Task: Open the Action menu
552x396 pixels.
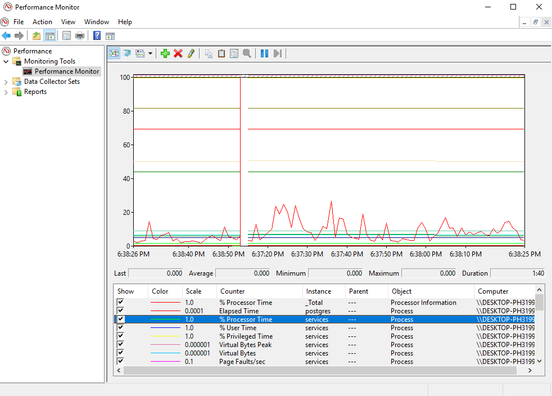Action: click(x=42, y=21)
